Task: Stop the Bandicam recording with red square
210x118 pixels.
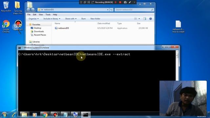Action: (x=120, y=2)
